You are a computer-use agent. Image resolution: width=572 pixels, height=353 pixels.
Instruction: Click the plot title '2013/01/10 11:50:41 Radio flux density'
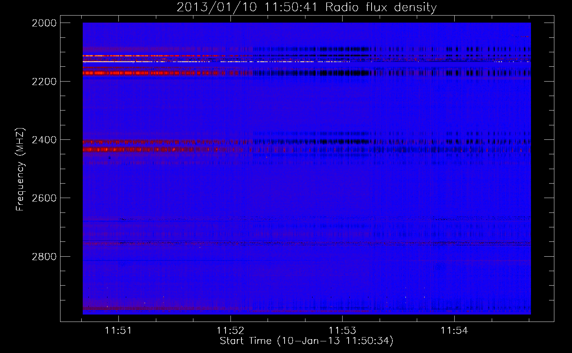[307, 7]
